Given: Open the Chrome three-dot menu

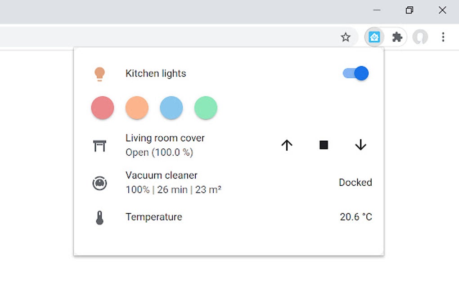Looking at the screenshot, I should click(443, 37).
